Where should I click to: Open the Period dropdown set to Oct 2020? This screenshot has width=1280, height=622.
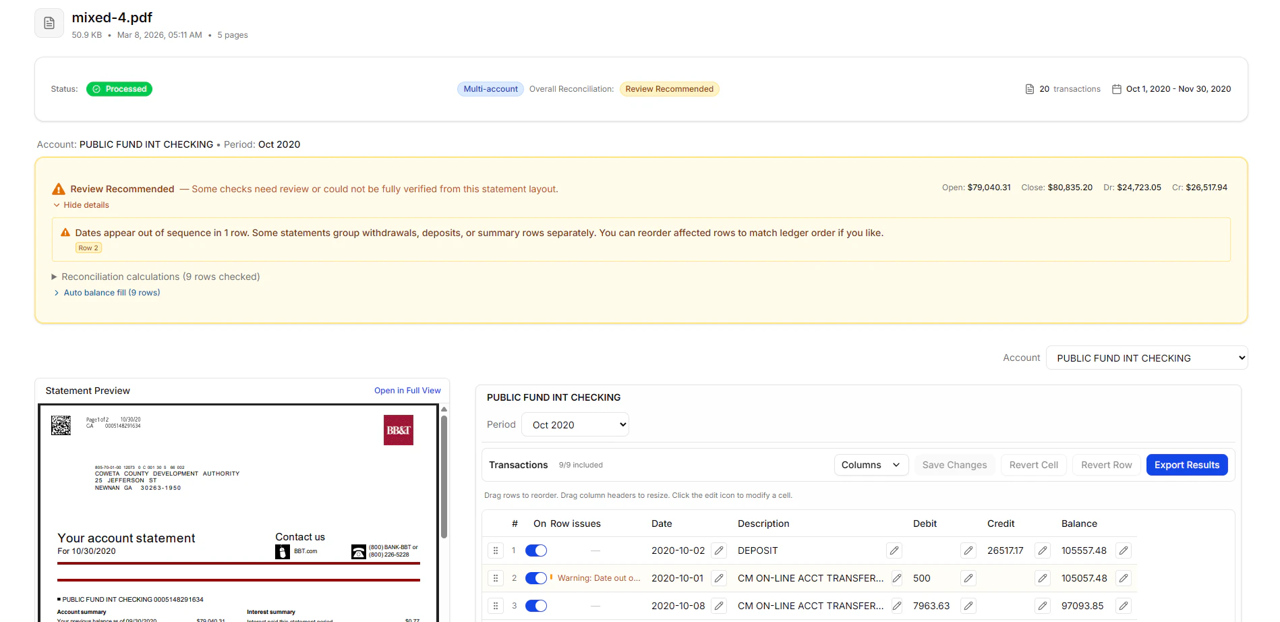click(x=575, y=424)
